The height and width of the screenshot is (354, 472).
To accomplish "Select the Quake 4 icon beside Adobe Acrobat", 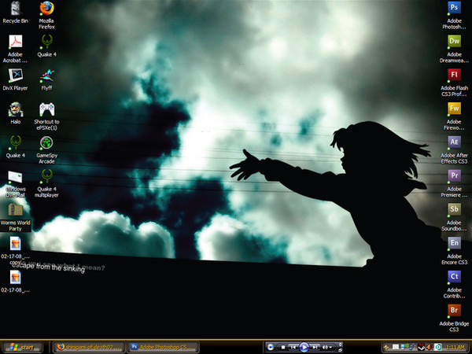I will tap(46, 46).
